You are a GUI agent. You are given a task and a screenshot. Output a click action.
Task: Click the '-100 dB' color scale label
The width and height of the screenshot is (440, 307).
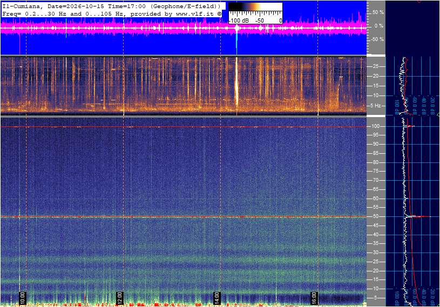click(x=239, y=21)
